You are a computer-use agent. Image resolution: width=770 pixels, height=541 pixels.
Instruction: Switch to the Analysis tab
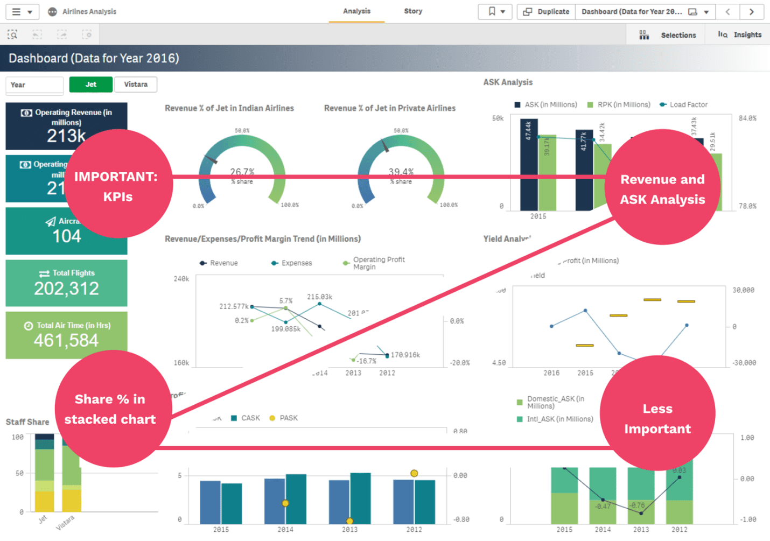(356, 11)
